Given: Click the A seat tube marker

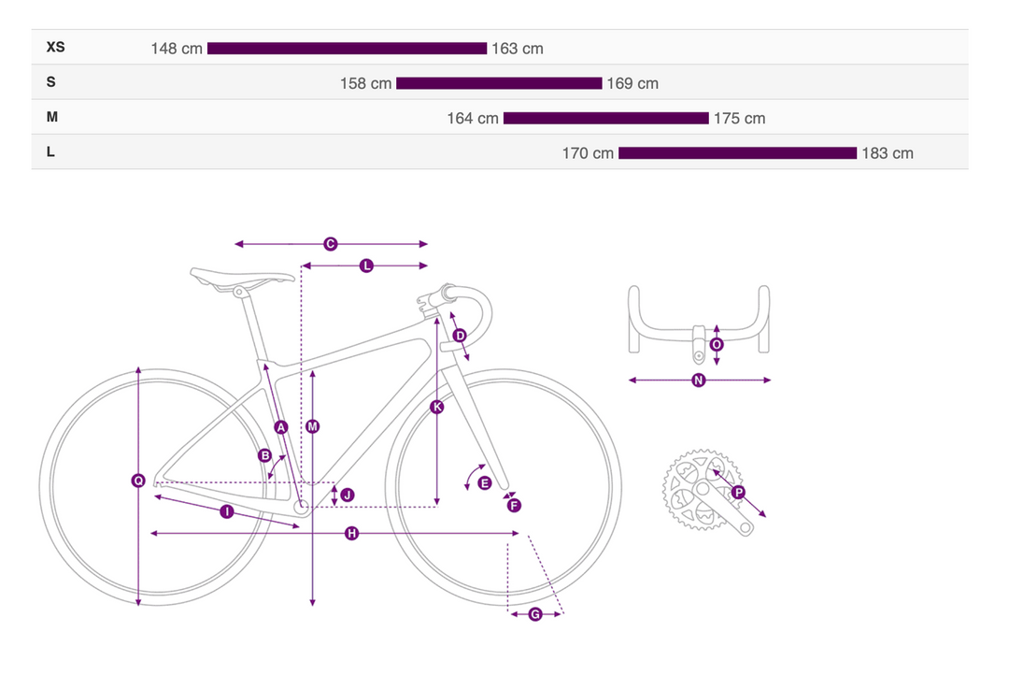Looking at the screenshot, I should point(280,427).
